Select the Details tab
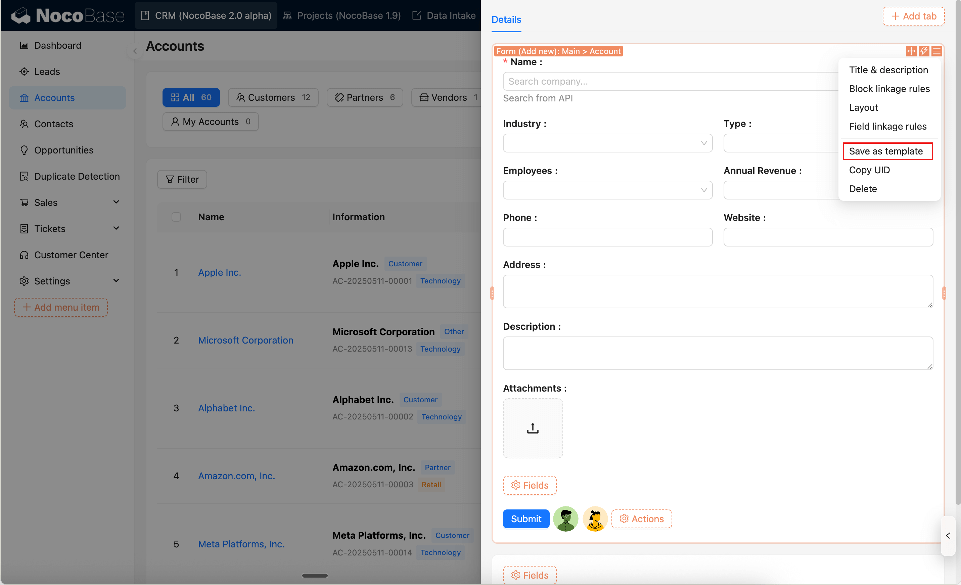The height and width of the screenshot is (585, 961). (x=506, y=19)
